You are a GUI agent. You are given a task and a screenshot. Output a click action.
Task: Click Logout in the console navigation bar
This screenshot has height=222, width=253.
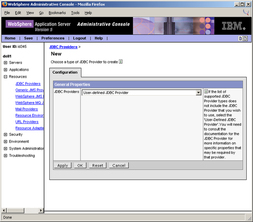click(x=79, y=38)
